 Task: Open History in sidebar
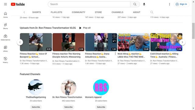(5, 60)
